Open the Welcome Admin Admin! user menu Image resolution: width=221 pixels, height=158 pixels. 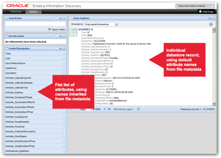(195, 6)
